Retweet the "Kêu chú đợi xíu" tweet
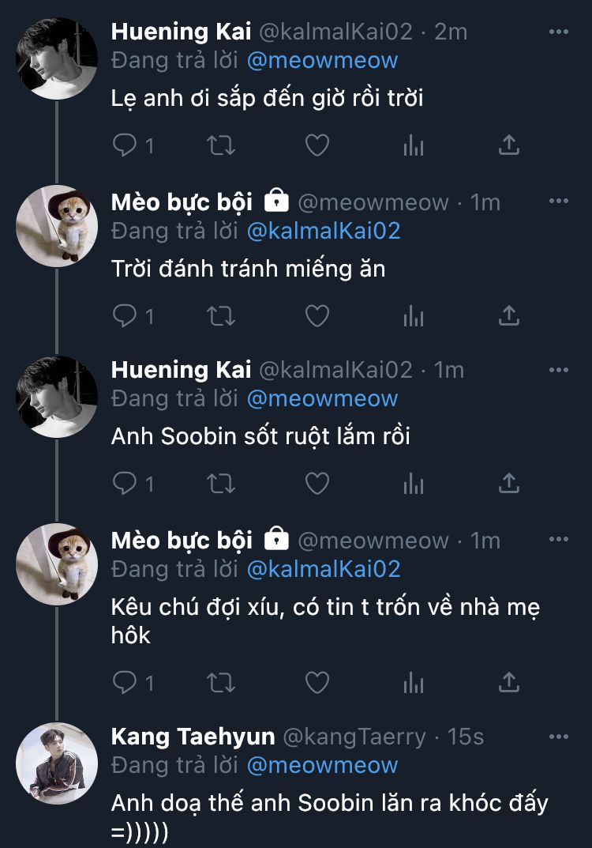The image size is (592, 848). click(220, 682)
